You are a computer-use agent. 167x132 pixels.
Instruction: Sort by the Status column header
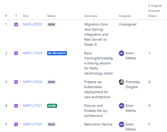(51, 16)
